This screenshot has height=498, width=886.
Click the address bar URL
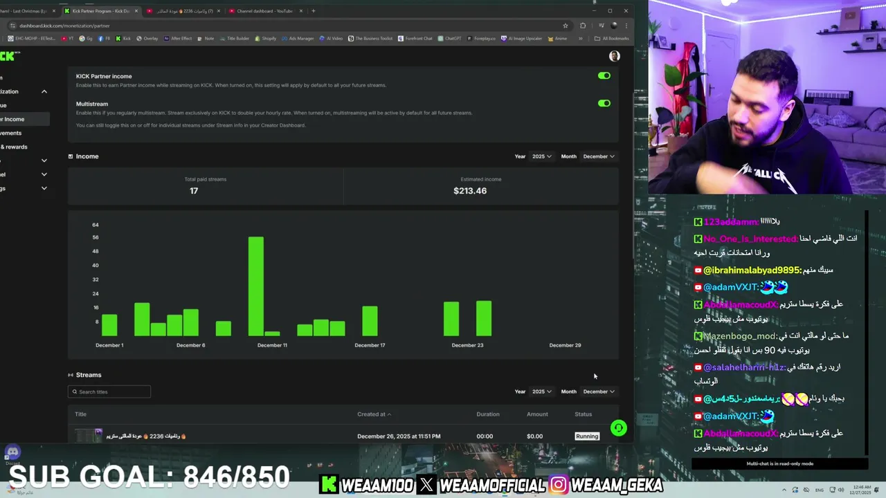pos(64,26)
